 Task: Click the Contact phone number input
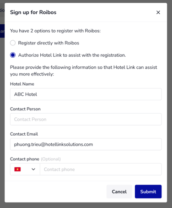click(101, 169)
